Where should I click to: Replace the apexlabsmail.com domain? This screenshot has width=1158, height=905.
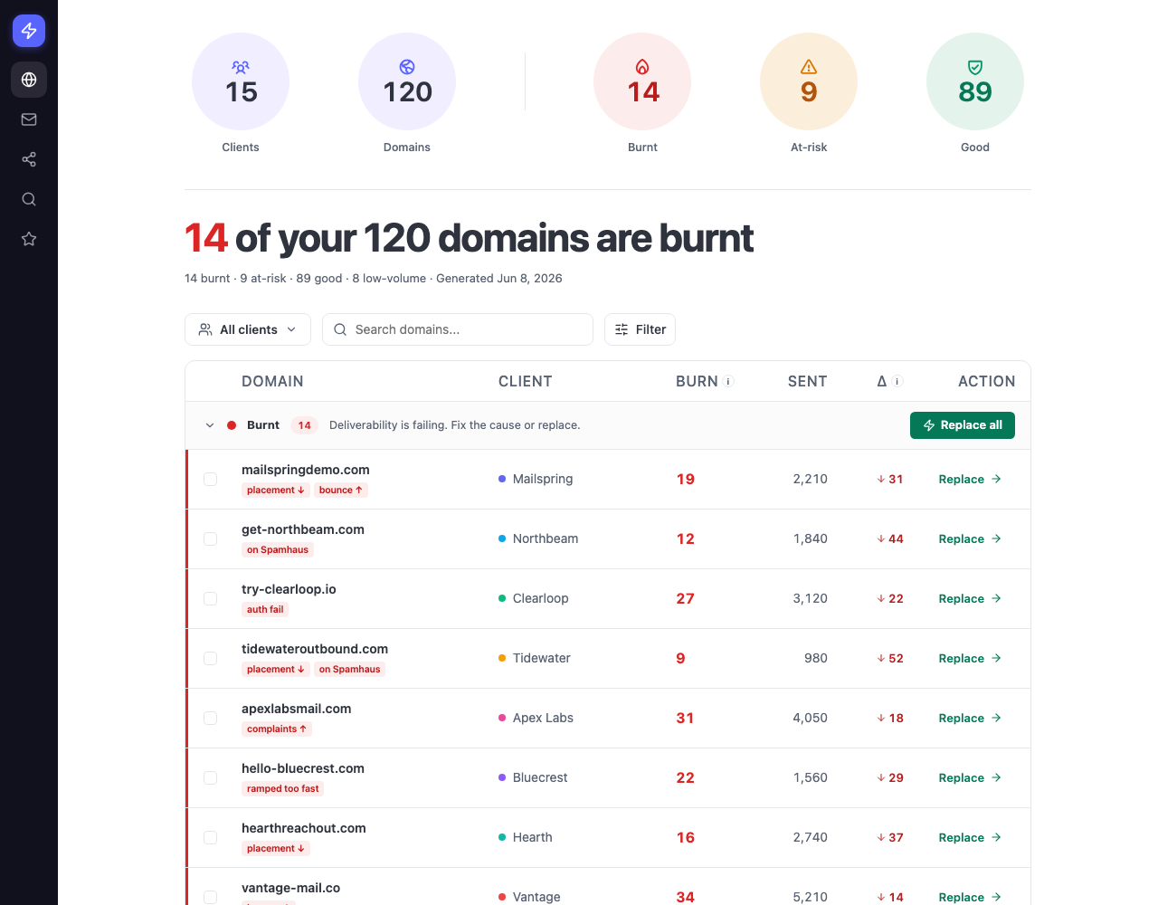point(970,718)
